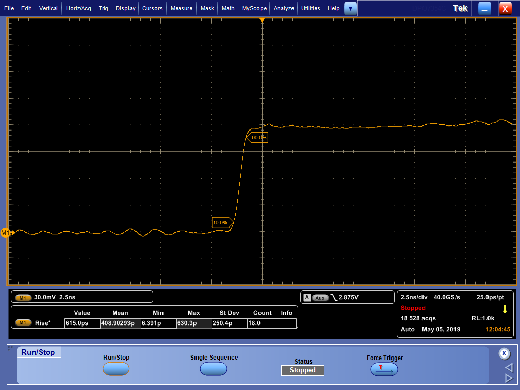Click the 2.5ns/div timebase readout
Screen dimensions: 520x390
click(414, 297)
